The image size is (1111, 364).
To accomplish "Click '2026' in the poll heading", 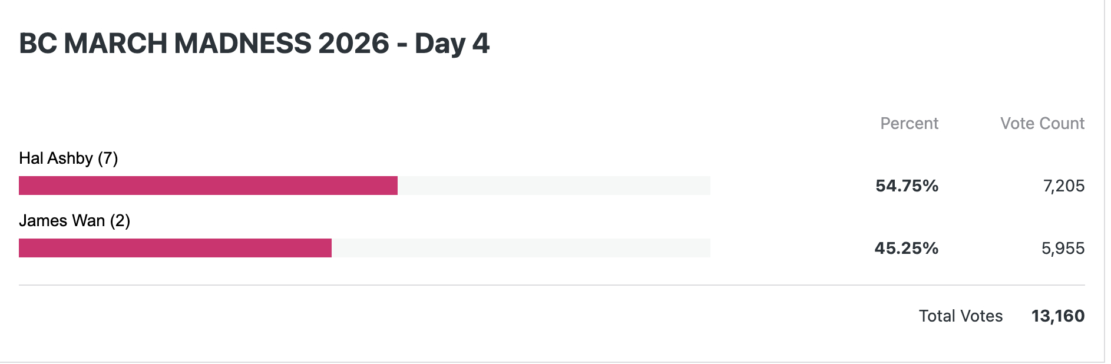I will 353,44.
